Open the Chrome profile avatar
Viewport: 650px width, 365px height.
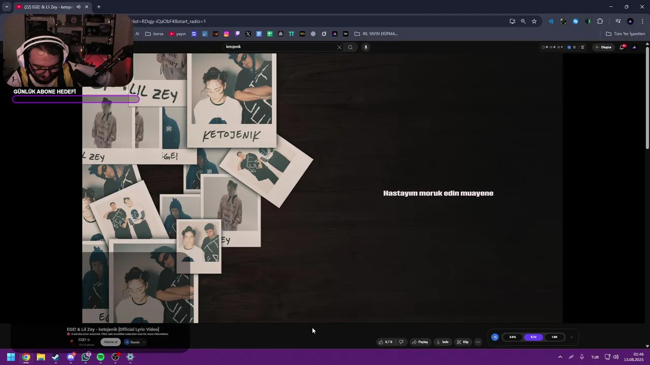coord(630,21)
